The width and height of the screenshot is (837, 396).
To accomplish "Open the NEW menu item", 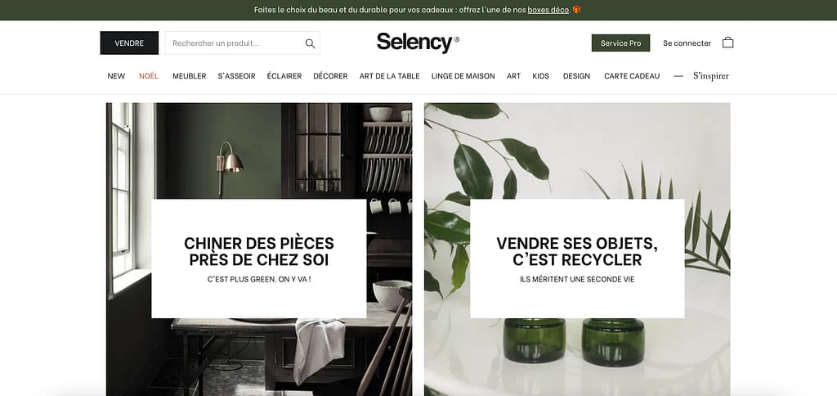I will coord(116,76).
